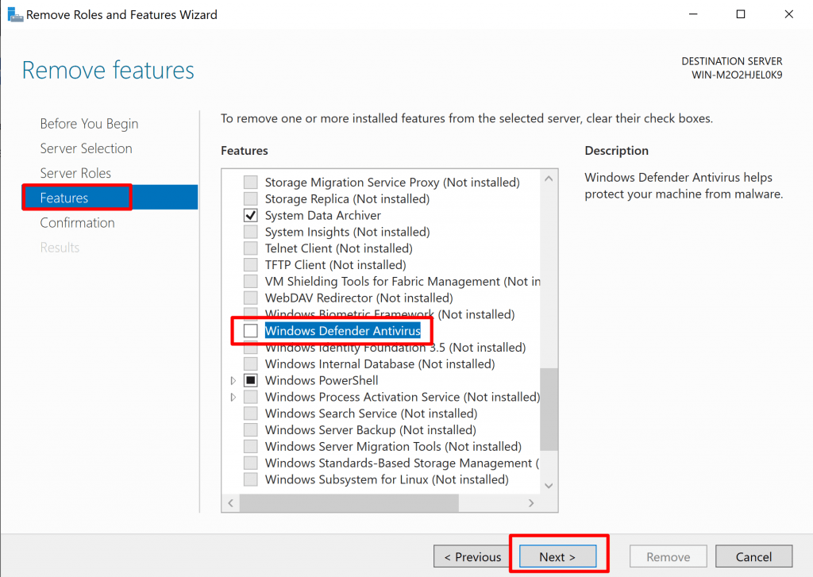Click the Next button

pyautogui.click(x=557, y=557)
